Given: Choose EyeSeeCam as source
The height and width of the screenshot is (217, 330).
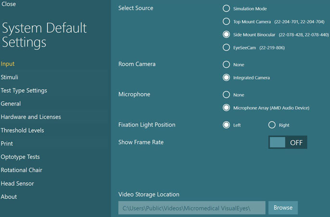Looking at the screenshot, I should click(x=226, y=48).
